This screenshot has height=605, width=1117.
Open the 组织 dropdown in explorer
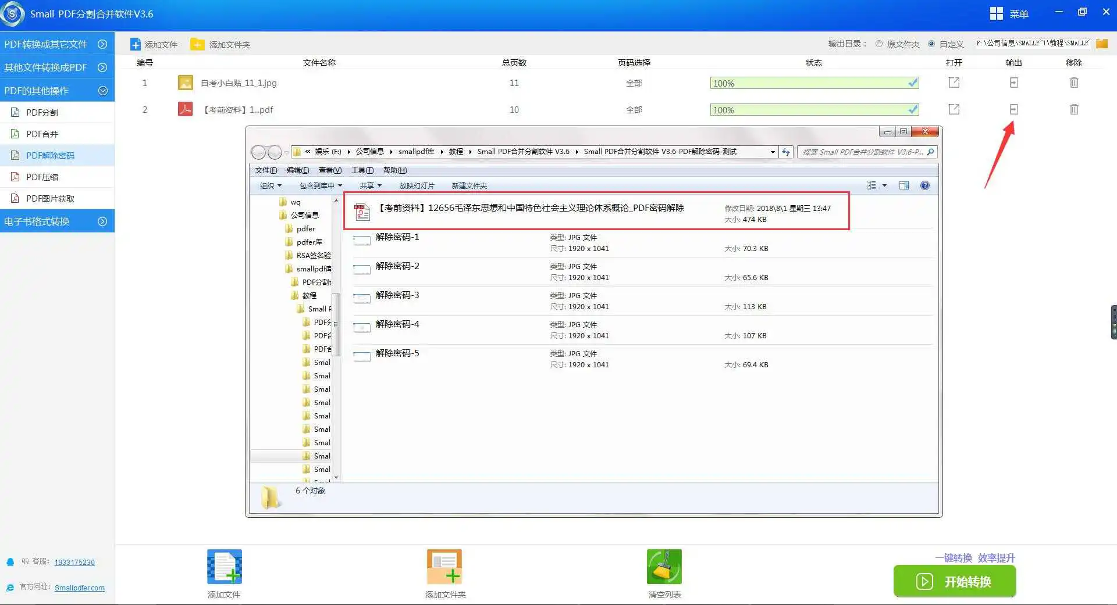(x=271, y=185)
